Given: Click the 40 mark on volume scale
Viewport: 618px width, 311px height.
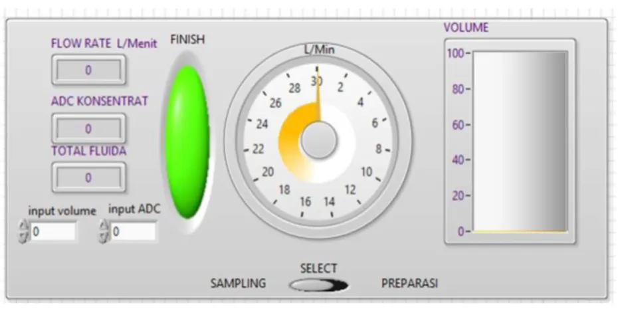Looking at the screenshot, I should click(459, 160).
